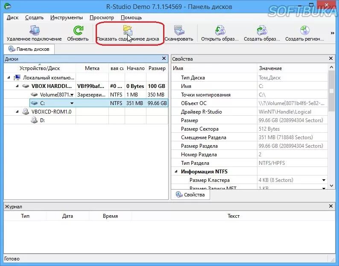
Task: Switch to the Панель дисков tab
Action: 29,49
